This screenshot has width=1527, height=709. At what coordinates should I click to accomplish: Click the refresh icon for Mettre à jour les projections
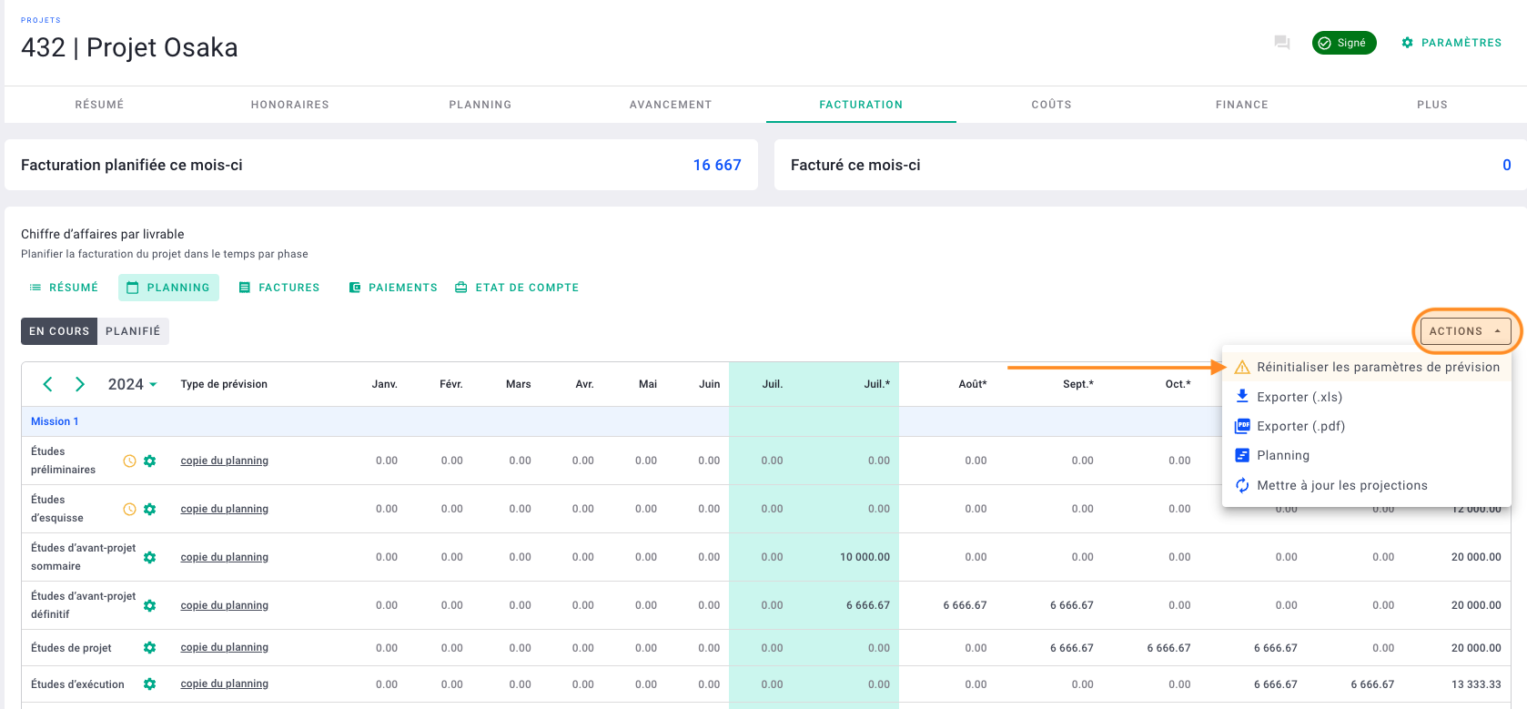1242,485
